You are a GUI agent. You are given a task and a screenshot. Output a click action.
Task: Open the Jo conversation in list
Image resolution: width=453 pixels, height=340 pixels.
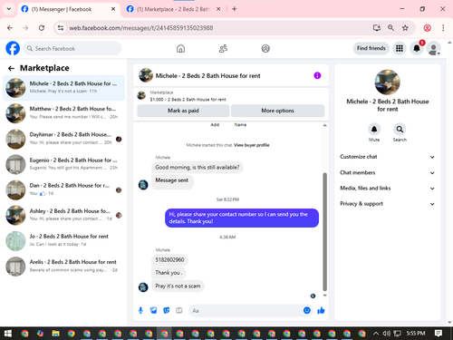(63, 241)
